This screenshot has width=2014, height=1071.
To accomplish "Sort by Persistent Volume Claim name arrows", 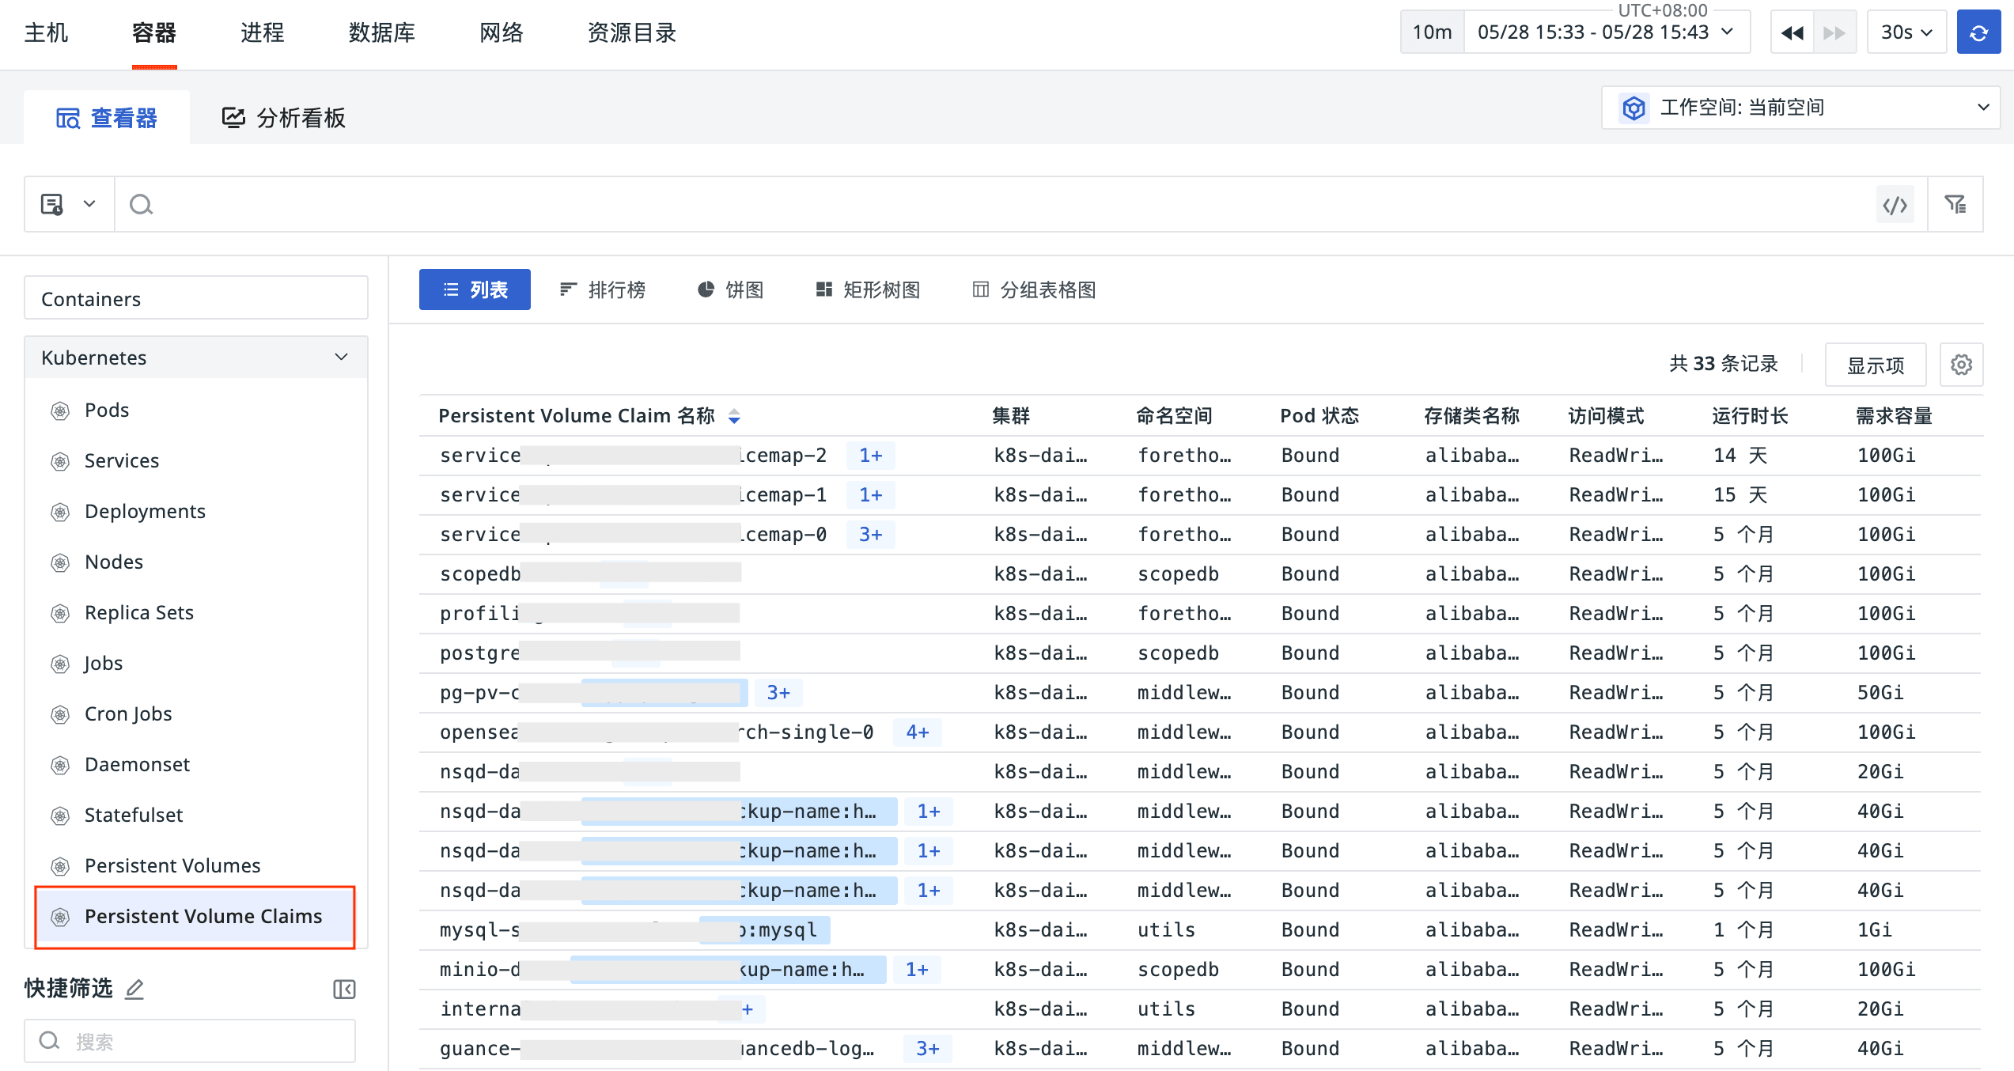I will coord(734,416).
